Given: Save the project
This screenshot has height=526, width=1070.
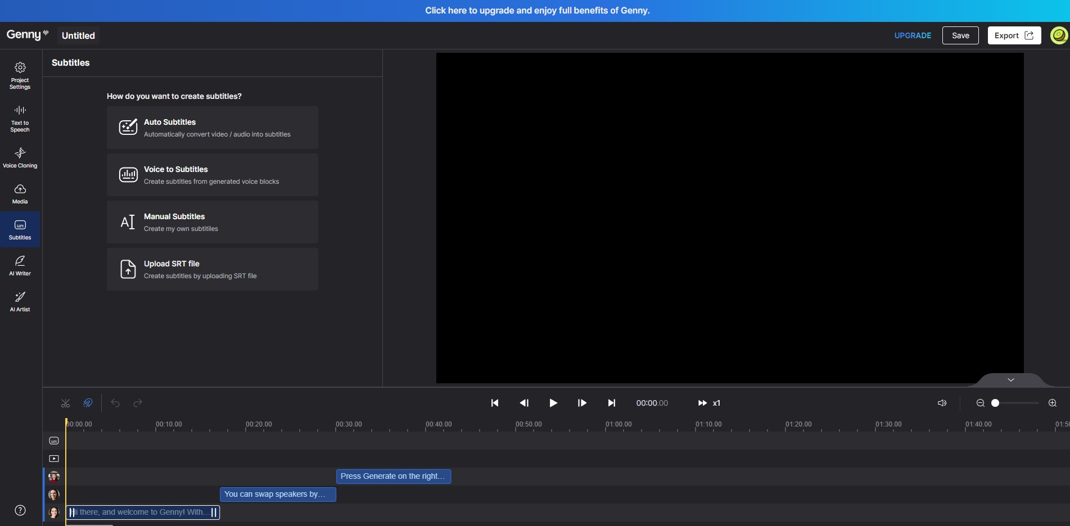Looking at the screenshot, I should tap(960, 35).
